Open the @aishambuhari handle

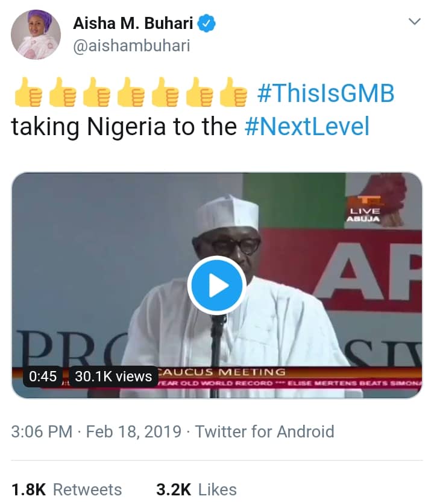tap(131, 45)
